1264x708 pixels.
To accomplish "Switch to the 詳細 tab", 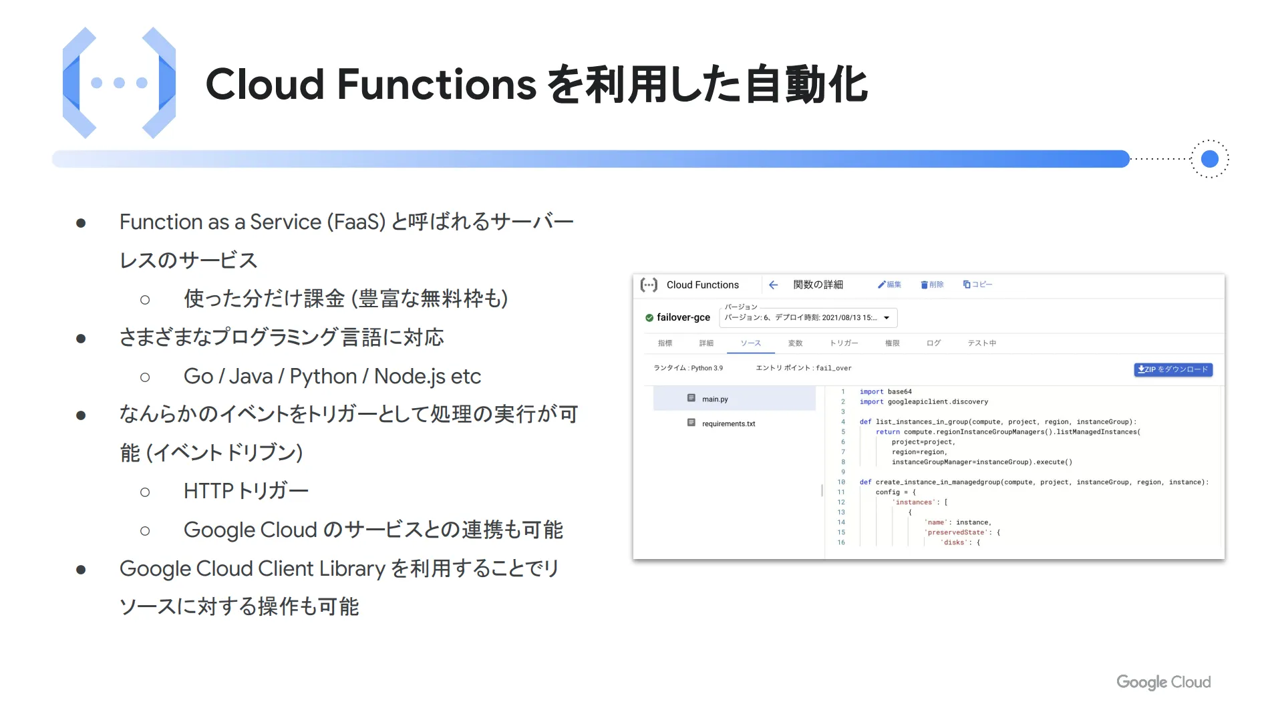I will click(x=706, y=343).
